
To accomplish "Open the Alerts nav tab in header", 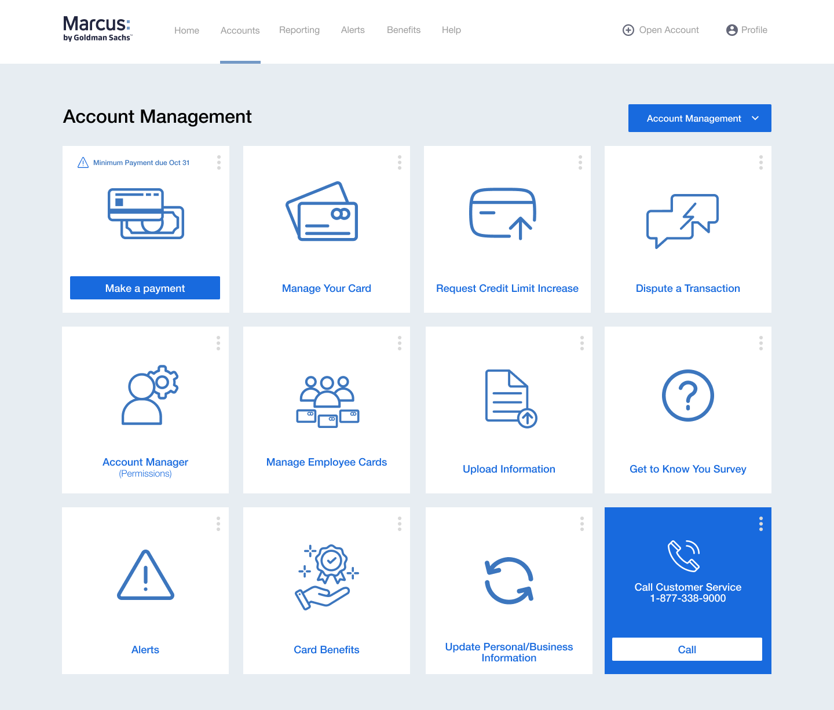I will (353, 30).
